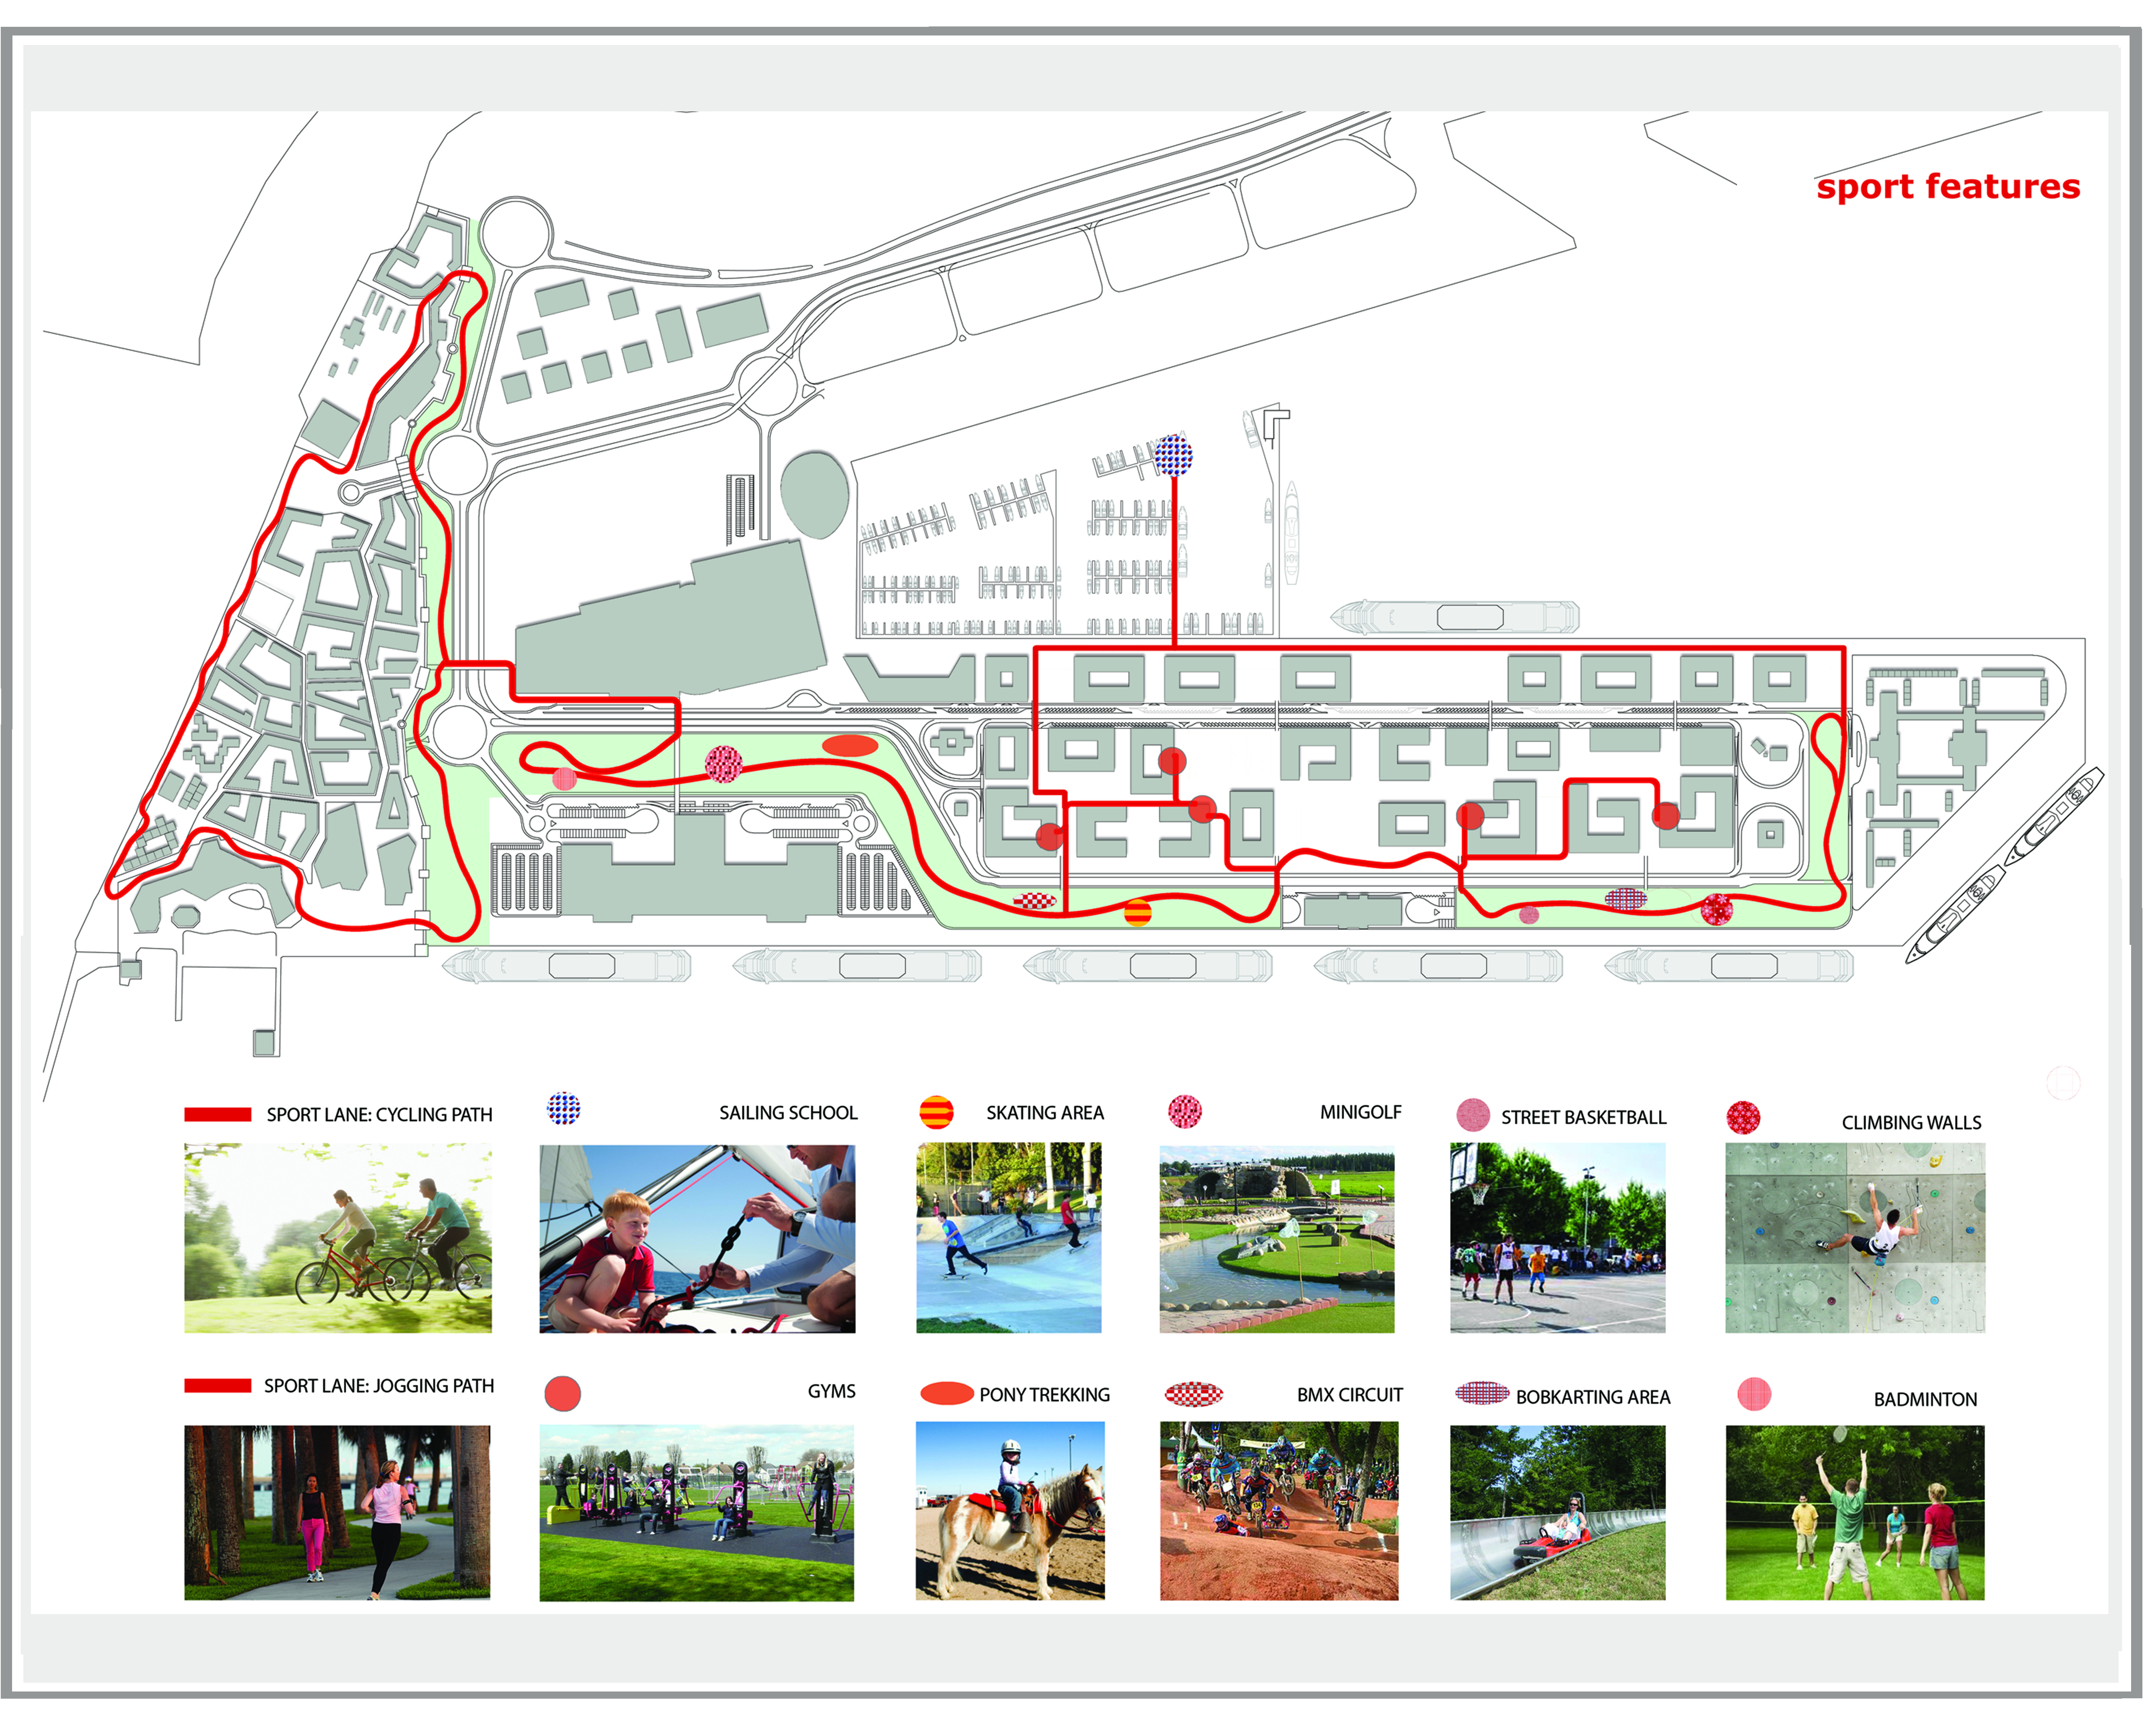
Task: Click the badminton pink circle legend icon
Action: [x=1754, y=1394]
